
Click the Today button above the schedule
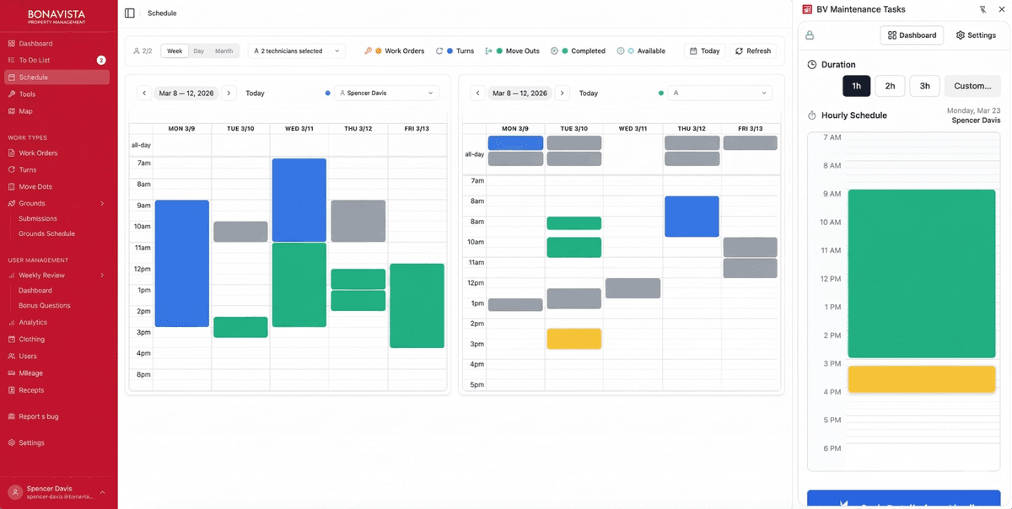click(x=705, y=51)
